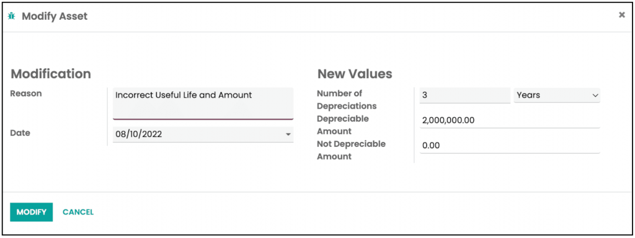This screenshot has width=635, height=238.
Task: Click the CANCEL link
Action: [78, 212]
